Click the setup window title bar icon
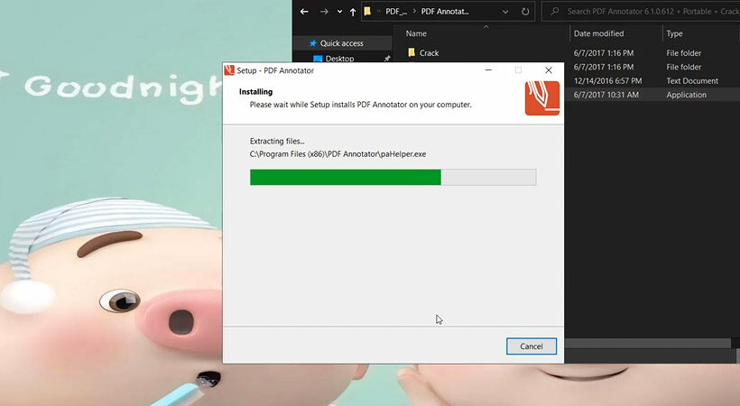The width and height of the screenshot is (740, 406). coord(229,70)
